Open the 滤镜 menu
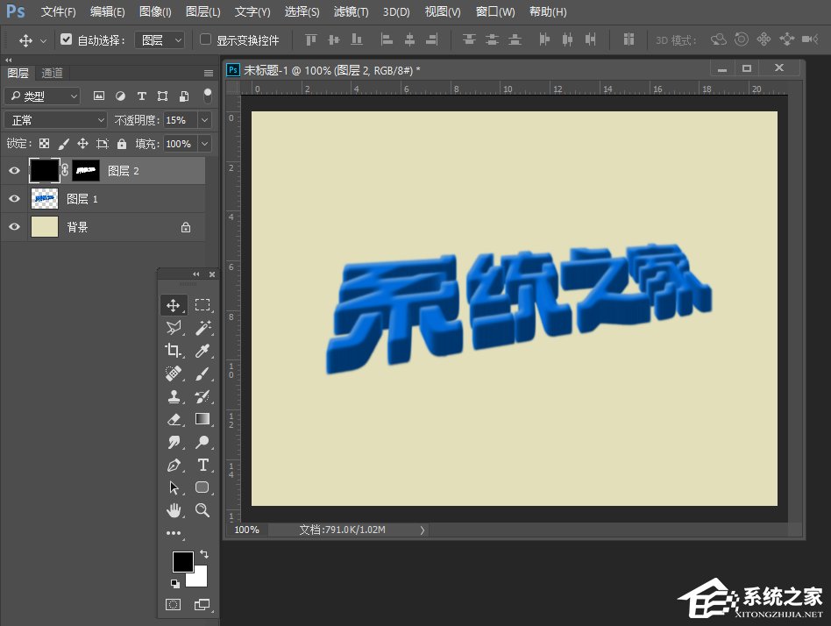831x626 pixels. pos(350,11)
